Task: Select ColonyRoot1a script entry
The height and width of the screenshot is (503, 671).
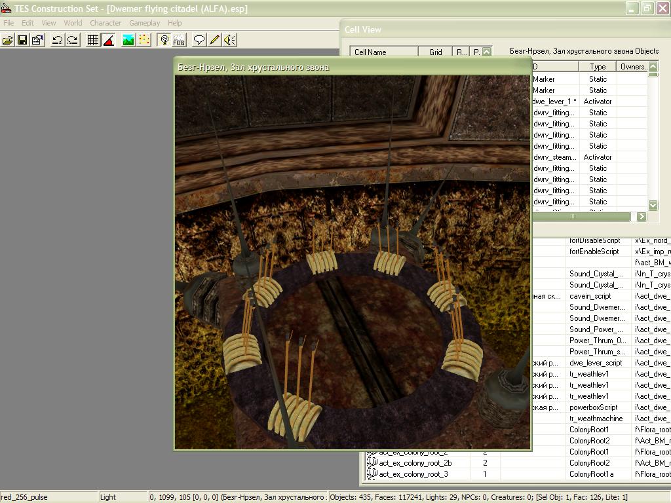Action: (x=591, y=474)
